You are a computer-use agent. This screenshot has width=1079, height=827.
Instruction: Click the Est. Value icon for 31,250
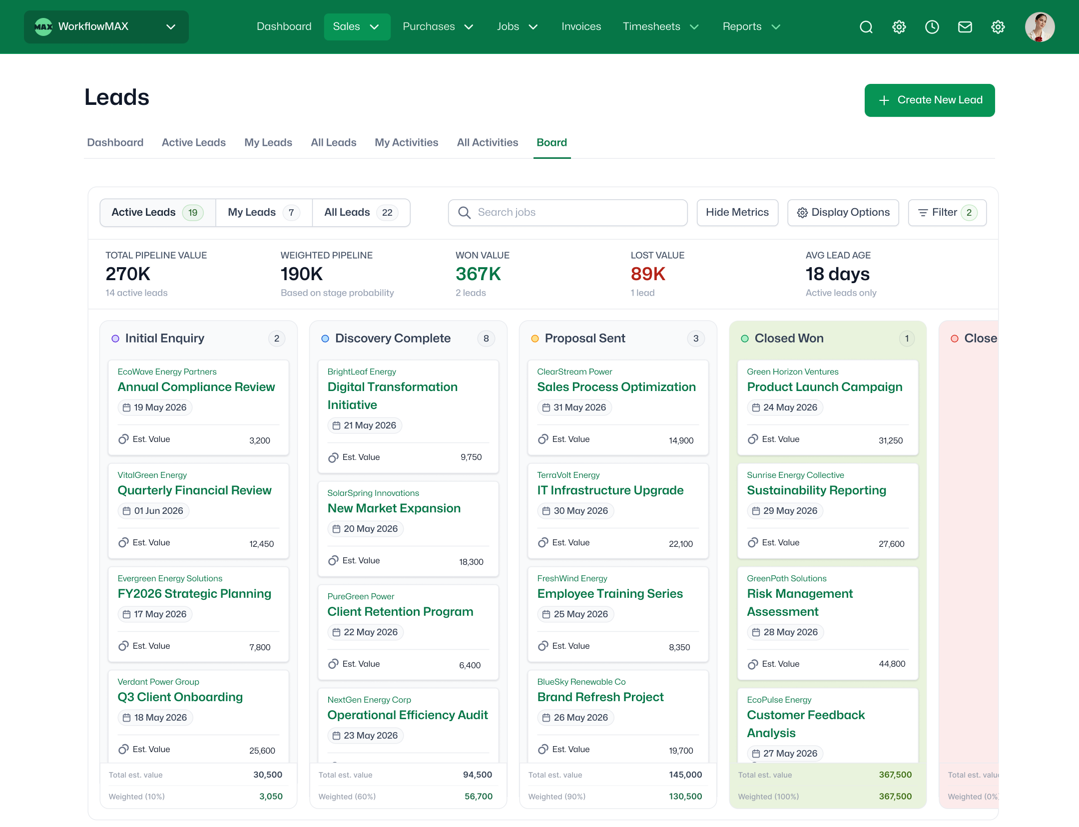(753, 439)
